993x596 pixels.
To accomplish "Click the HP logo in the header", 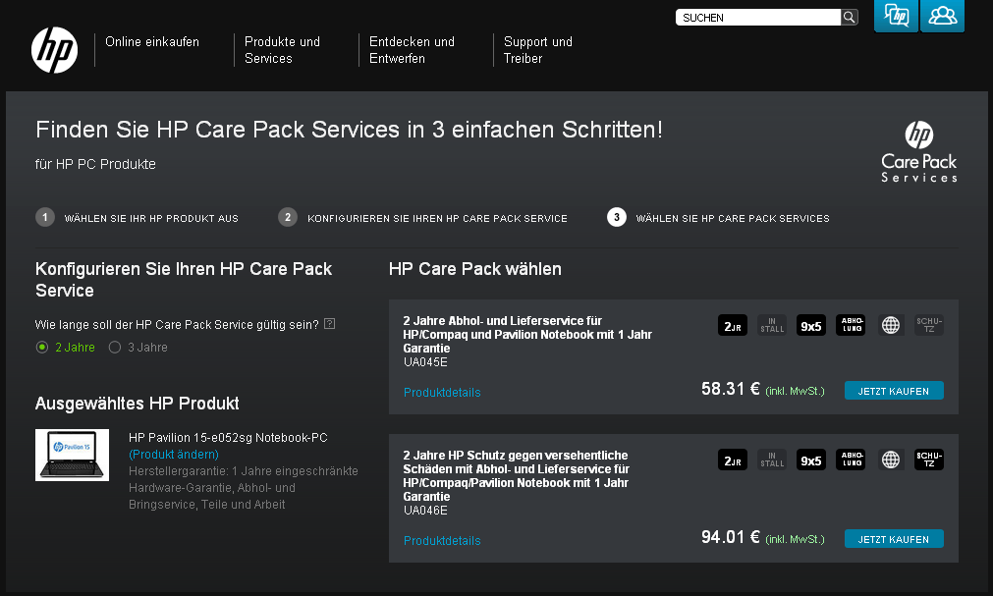I will 54,50.
